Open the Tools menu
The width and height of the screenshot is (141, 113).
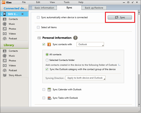point(67,2)
